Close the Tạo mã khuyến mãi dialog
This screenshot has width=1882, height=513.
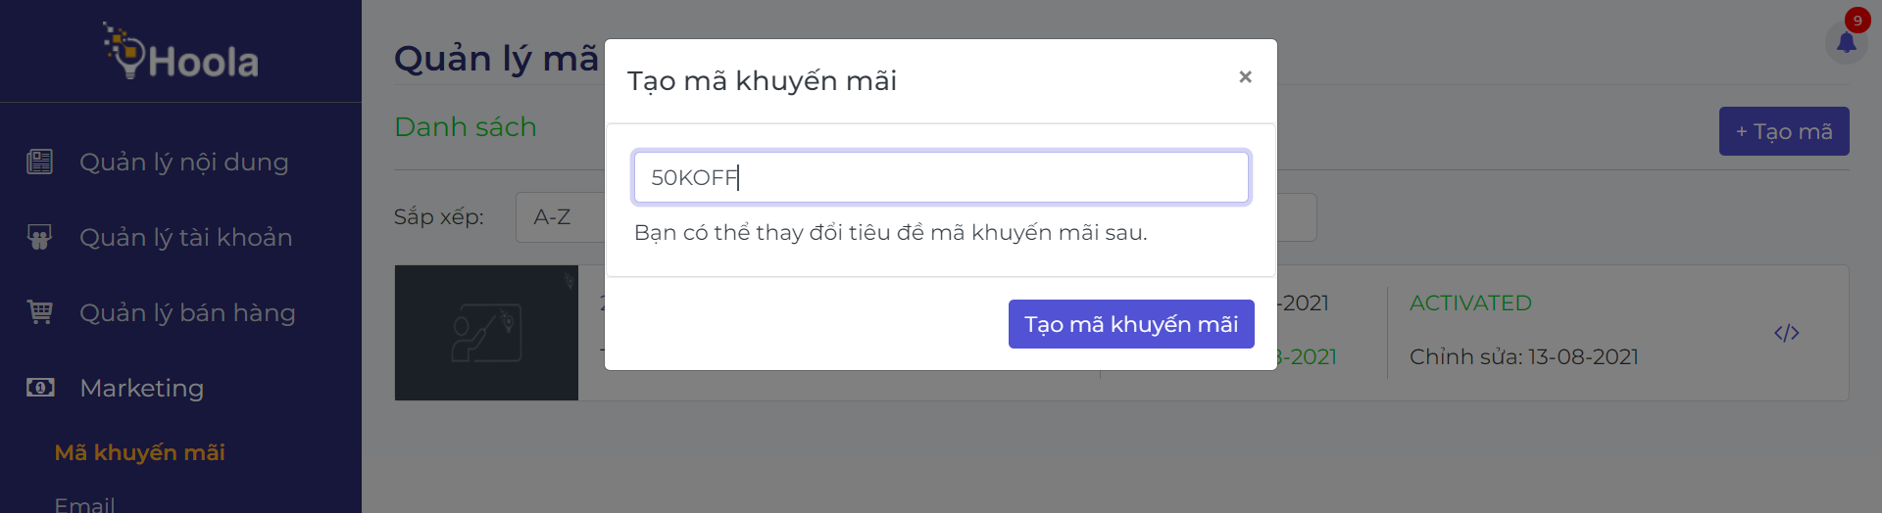[x=1245, y=76]
